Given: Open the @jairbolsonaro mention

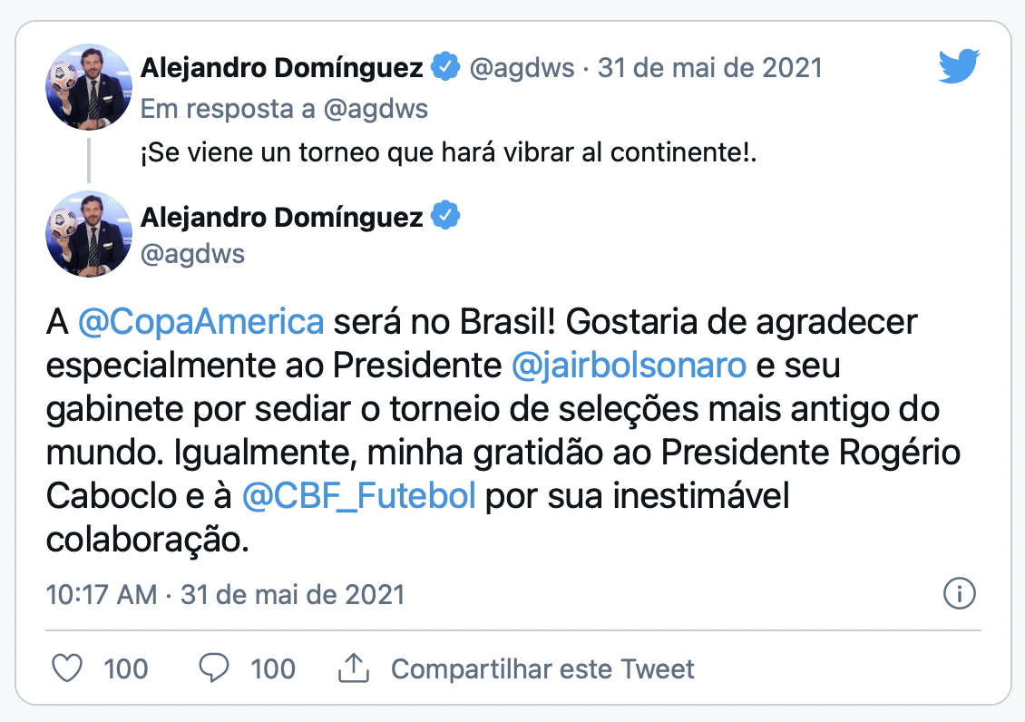Looking at the screenshot, I should (629, 365).
